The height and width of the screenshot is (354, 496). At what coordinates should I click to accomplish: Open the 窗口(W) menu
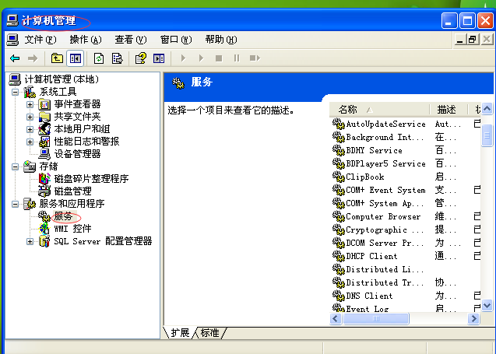[176, 40]
